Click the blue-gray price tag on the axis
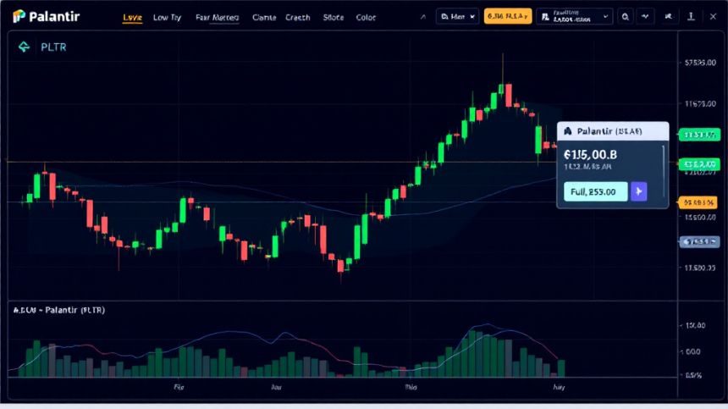728x409 pixels. pos(700,242)
